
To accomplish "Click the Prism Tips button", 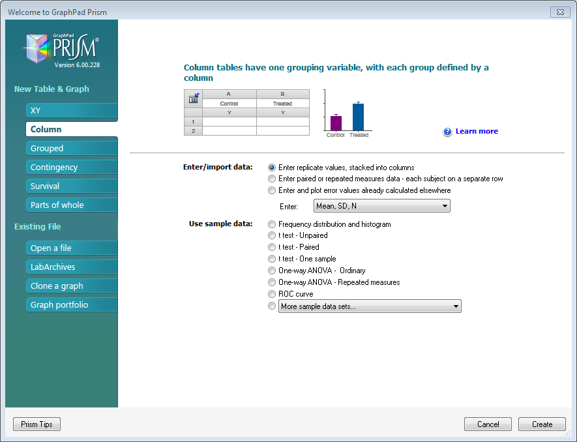I will pyautogui.click(x=37, y=424).
